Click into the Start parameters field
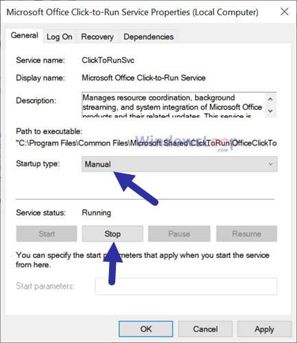297x343 pixels. click(x=186, y=286)
